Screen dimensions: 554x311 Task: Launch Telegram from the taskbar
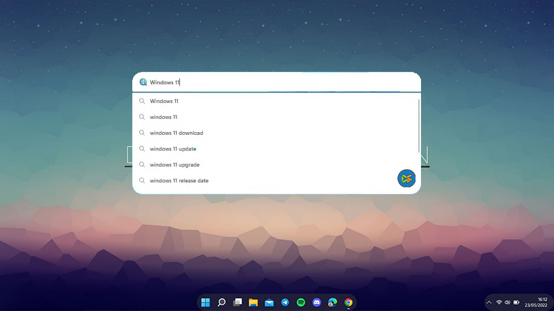(285, 303)
